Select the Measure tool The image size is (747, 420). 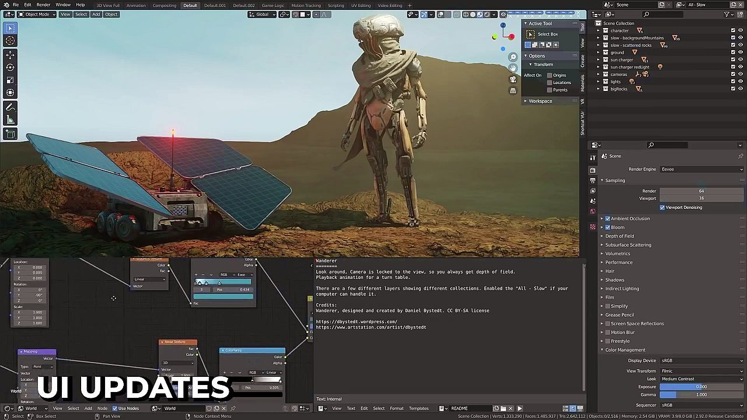click(x=10, y=120)
